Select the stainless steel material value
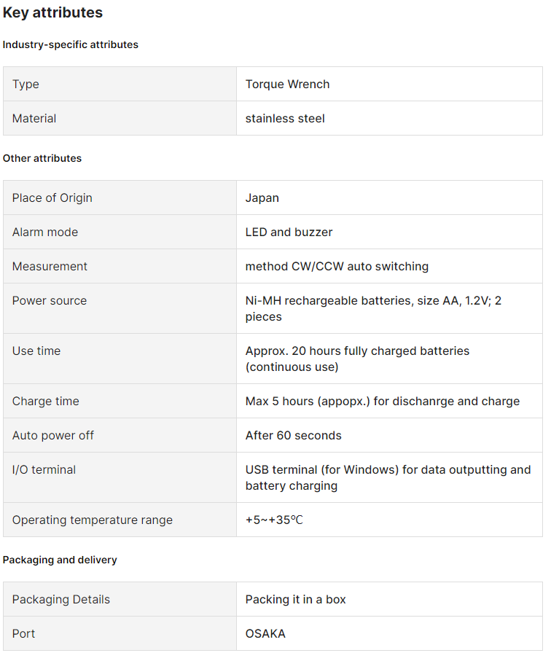Screen dimensions: 551x661 pos(285,118)
